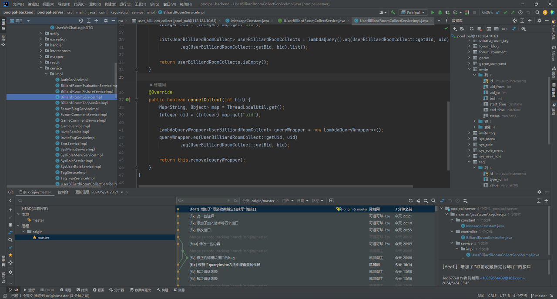Image resolution: width=557 pixels, height=299 pixels.
Task: Start debugging with the bug icon
Action: click(440, 13)
